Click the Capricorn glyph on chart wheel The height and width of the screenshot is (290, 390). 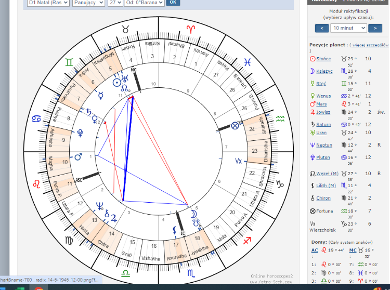280,183
